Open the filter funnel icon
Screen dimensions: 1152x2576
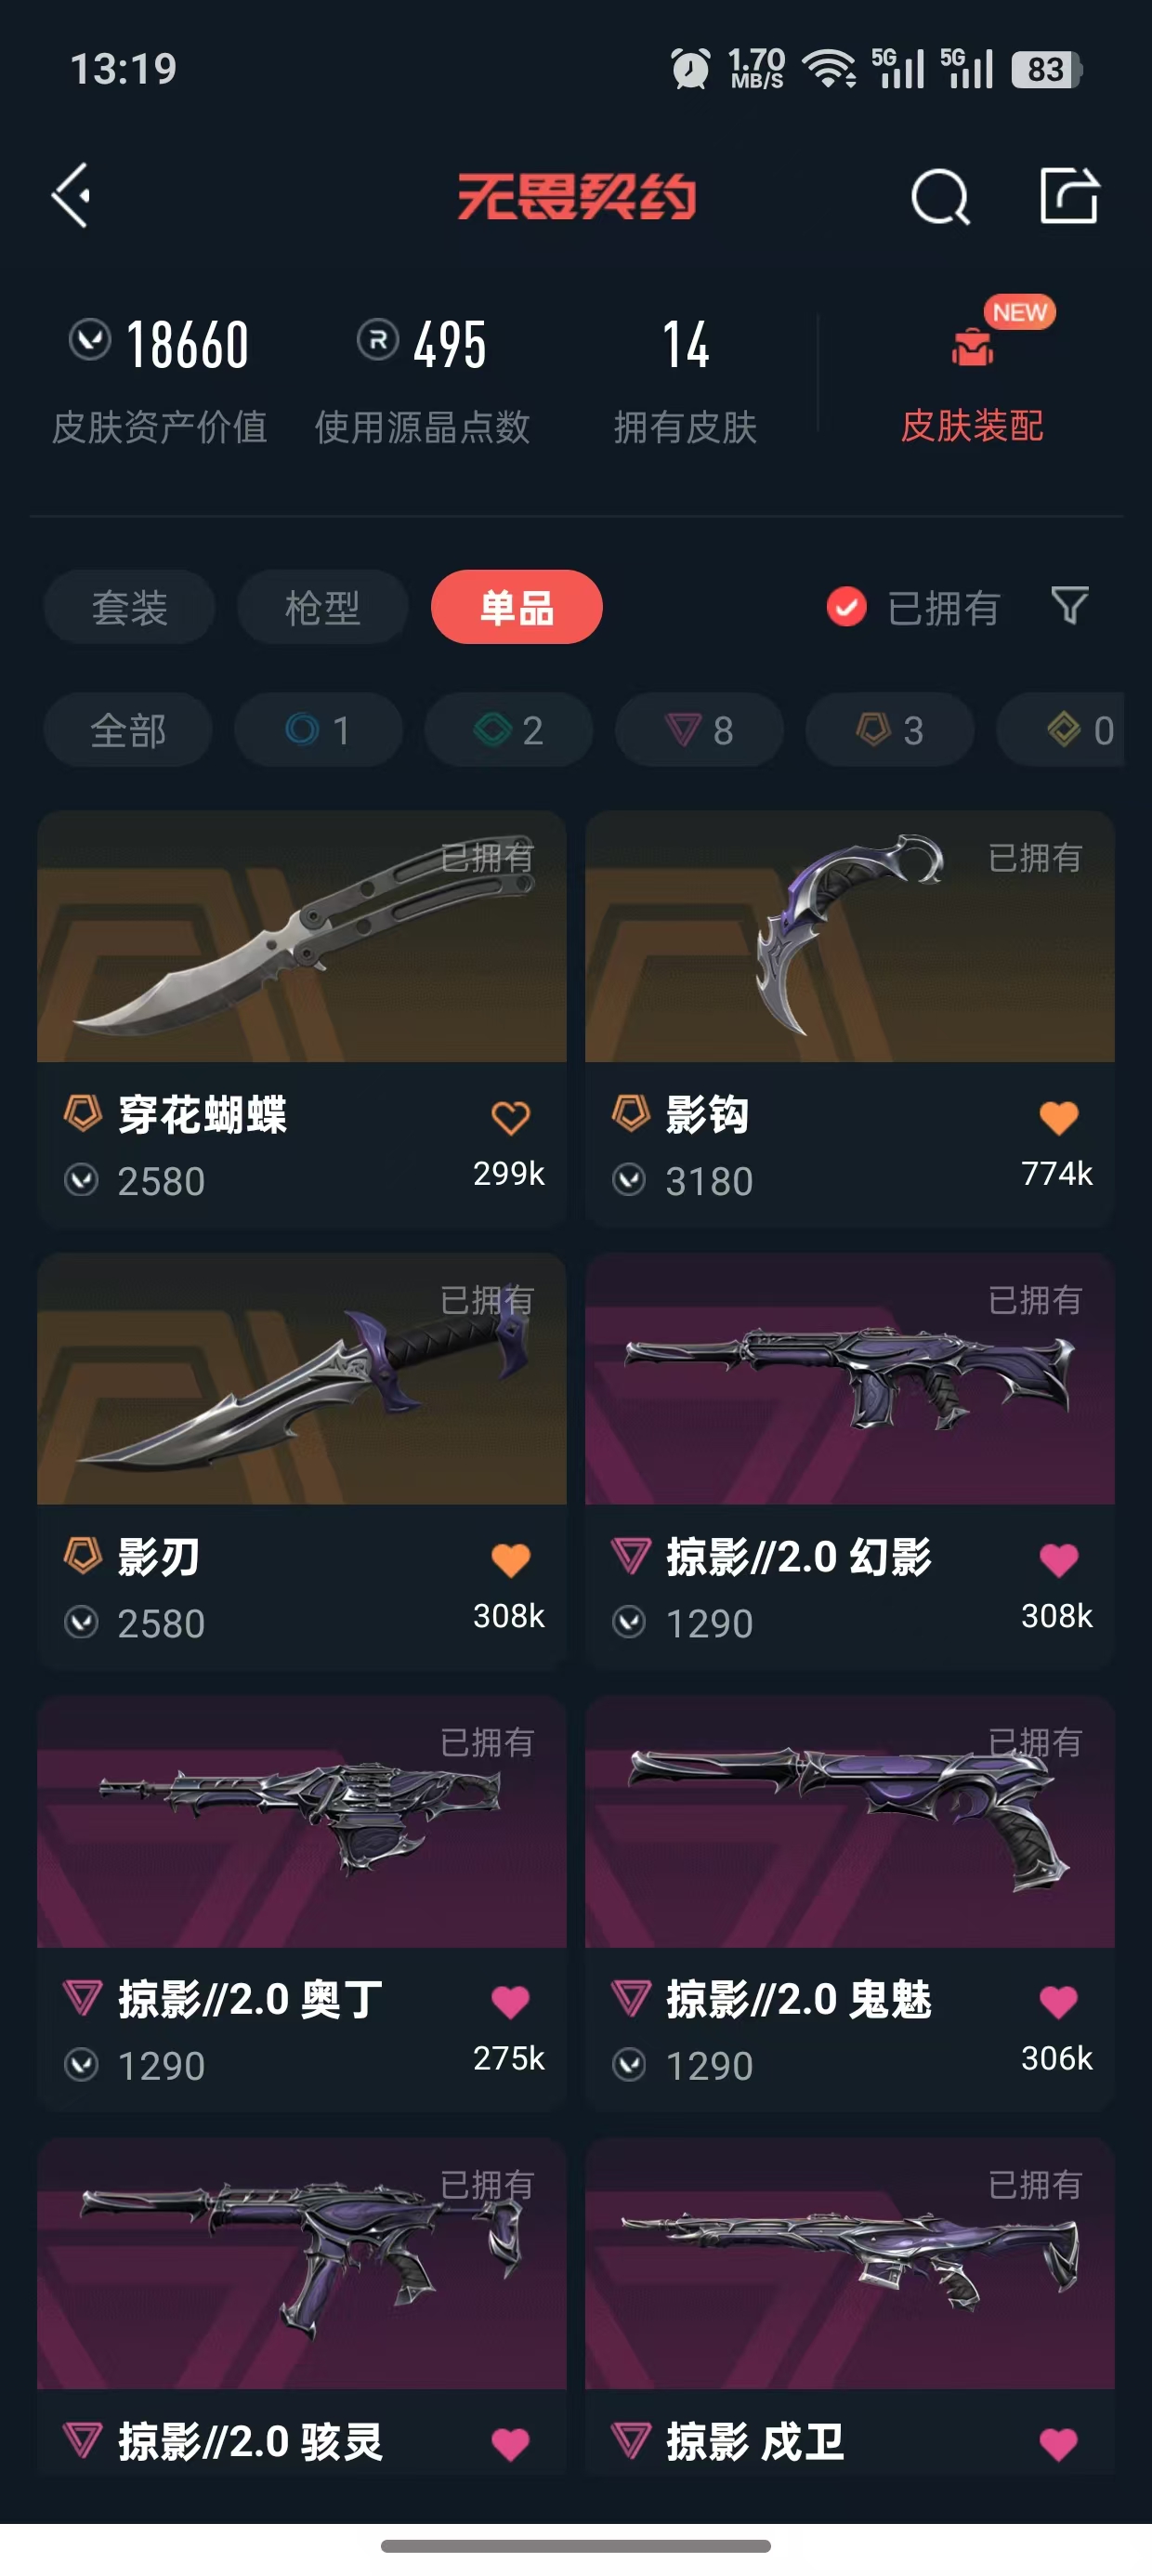[1069, 606]
